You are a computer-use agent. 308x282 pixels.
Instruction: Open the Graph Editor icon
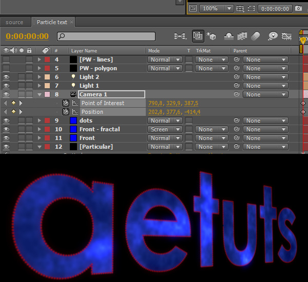(286, 36)
